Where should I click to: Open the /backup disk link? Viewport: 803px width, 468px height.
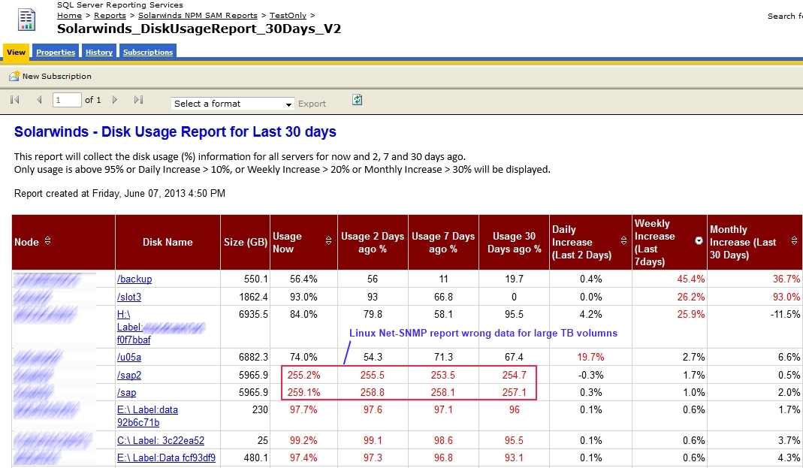coord(134,279)
